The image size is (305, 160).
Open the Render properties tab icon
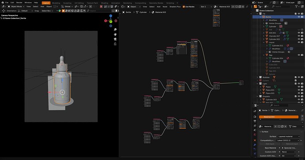255,117
